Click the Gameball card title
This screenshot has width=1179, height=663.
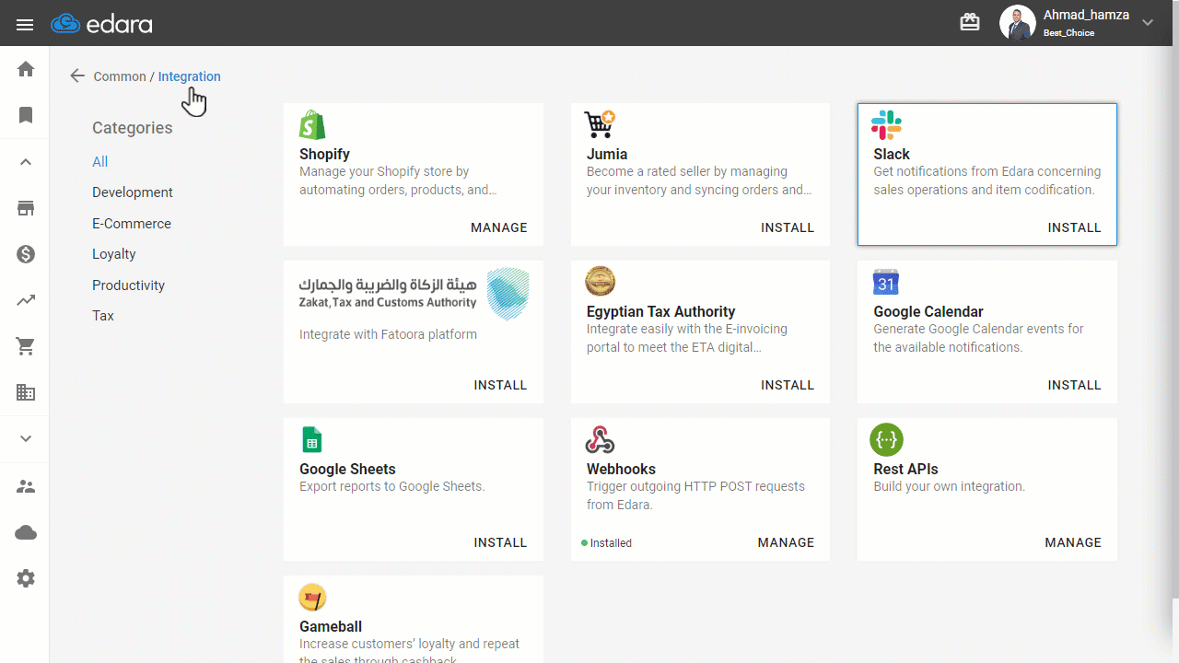331,627
